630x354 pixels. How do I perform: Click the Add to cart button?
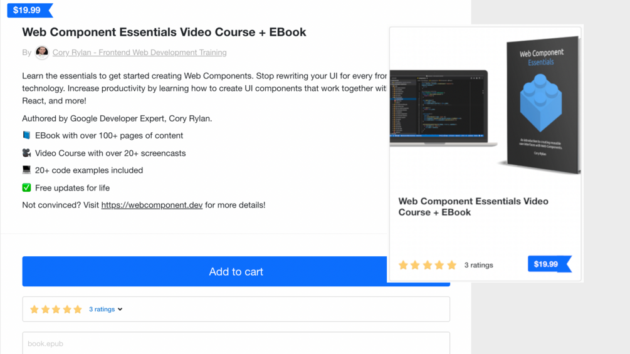(x=236, y=271)
